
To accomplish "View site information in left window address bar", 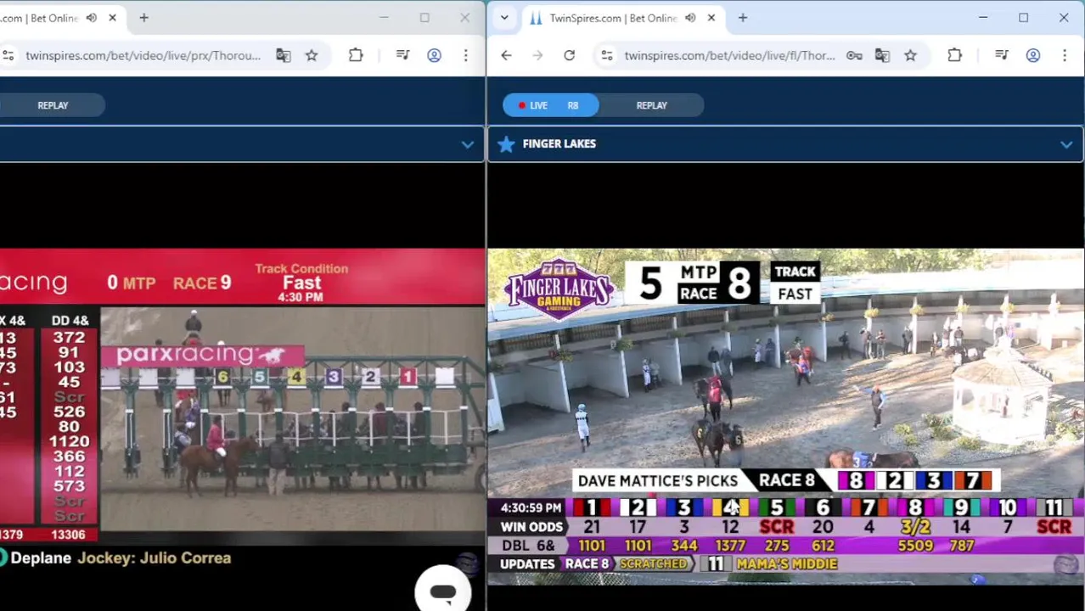I will pyautogui.click(x=8, y=55).
